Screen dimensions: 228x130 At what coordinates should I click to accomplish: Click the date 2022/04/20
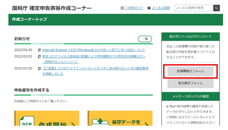pos(23,50)
